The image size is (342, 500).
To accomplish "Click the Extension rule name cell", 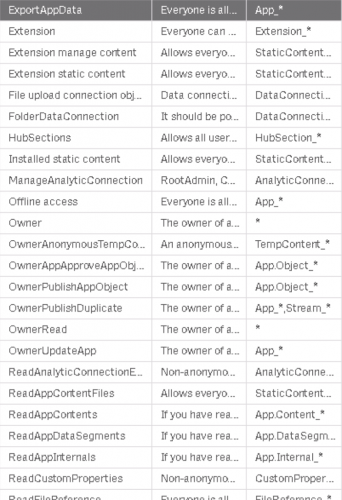I will coord(32,31).
